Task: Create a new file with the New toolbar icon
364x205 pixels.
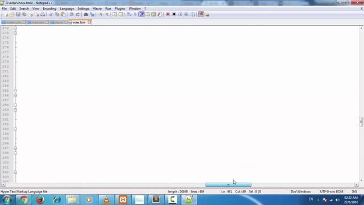Action: coord(6,14)
